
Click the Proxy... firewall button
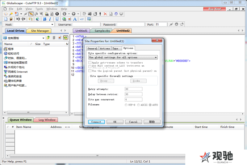point(106,81)
